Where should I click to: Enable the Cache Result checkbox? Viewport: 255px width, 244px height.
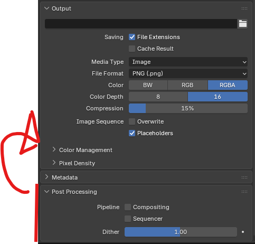pyautogui.click(x=132, y=49)
